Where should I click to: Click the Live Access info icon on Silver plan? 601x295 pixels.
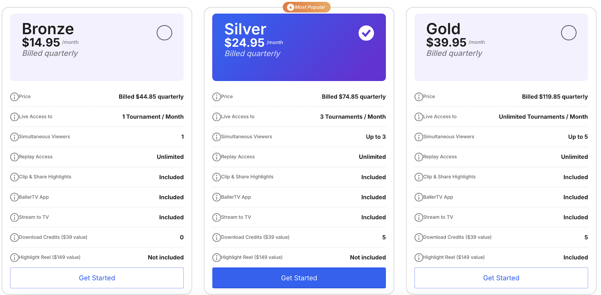[x=217, y=117]
